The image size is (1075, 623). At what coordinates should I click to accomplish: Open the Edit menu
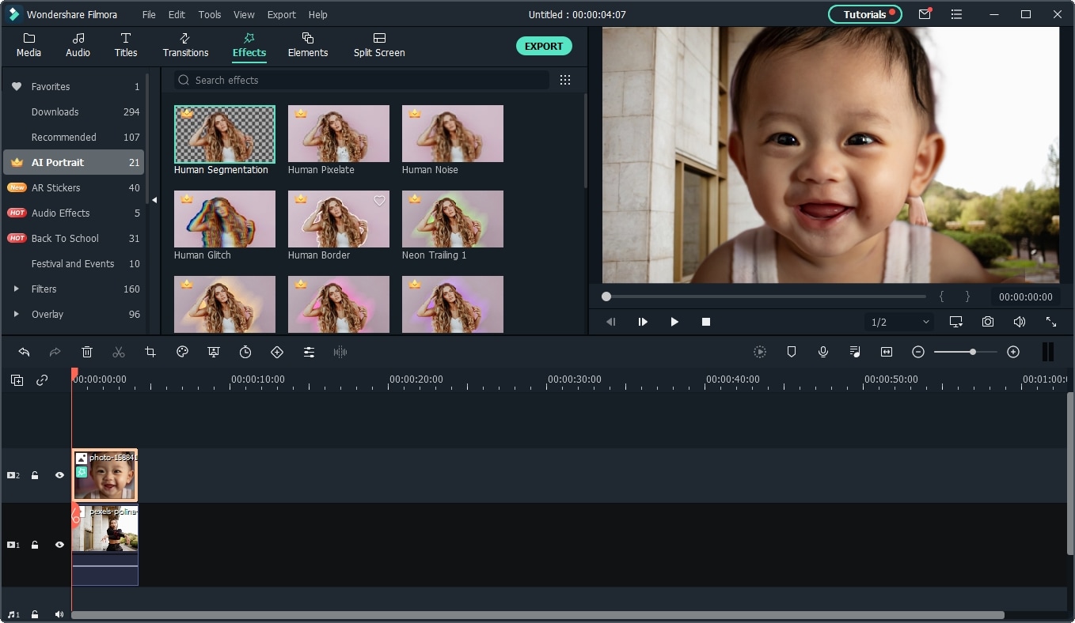pos(177,14)
